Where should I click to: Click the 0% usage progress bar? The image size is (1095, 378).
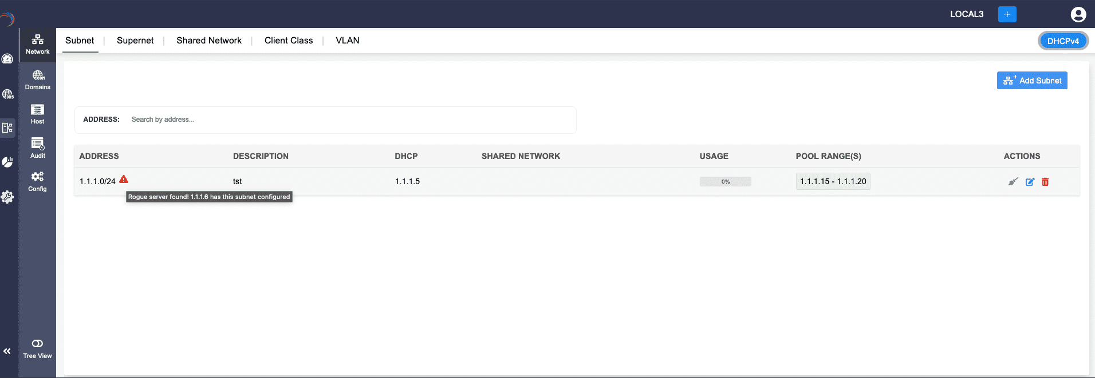click(x=725, y=182)
